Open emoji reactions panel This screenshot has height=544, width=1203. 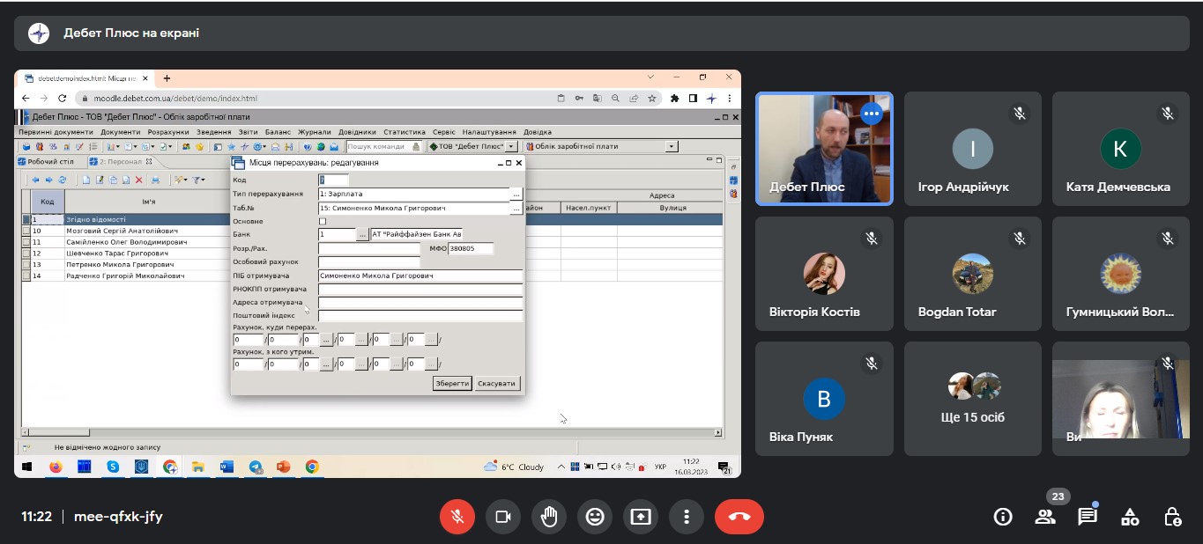595,517
